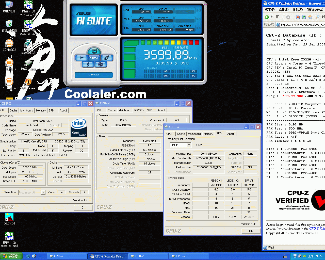Screen dimensions: 325x260
Task: Open the 開始 Start button
Action: pos(11,256)
